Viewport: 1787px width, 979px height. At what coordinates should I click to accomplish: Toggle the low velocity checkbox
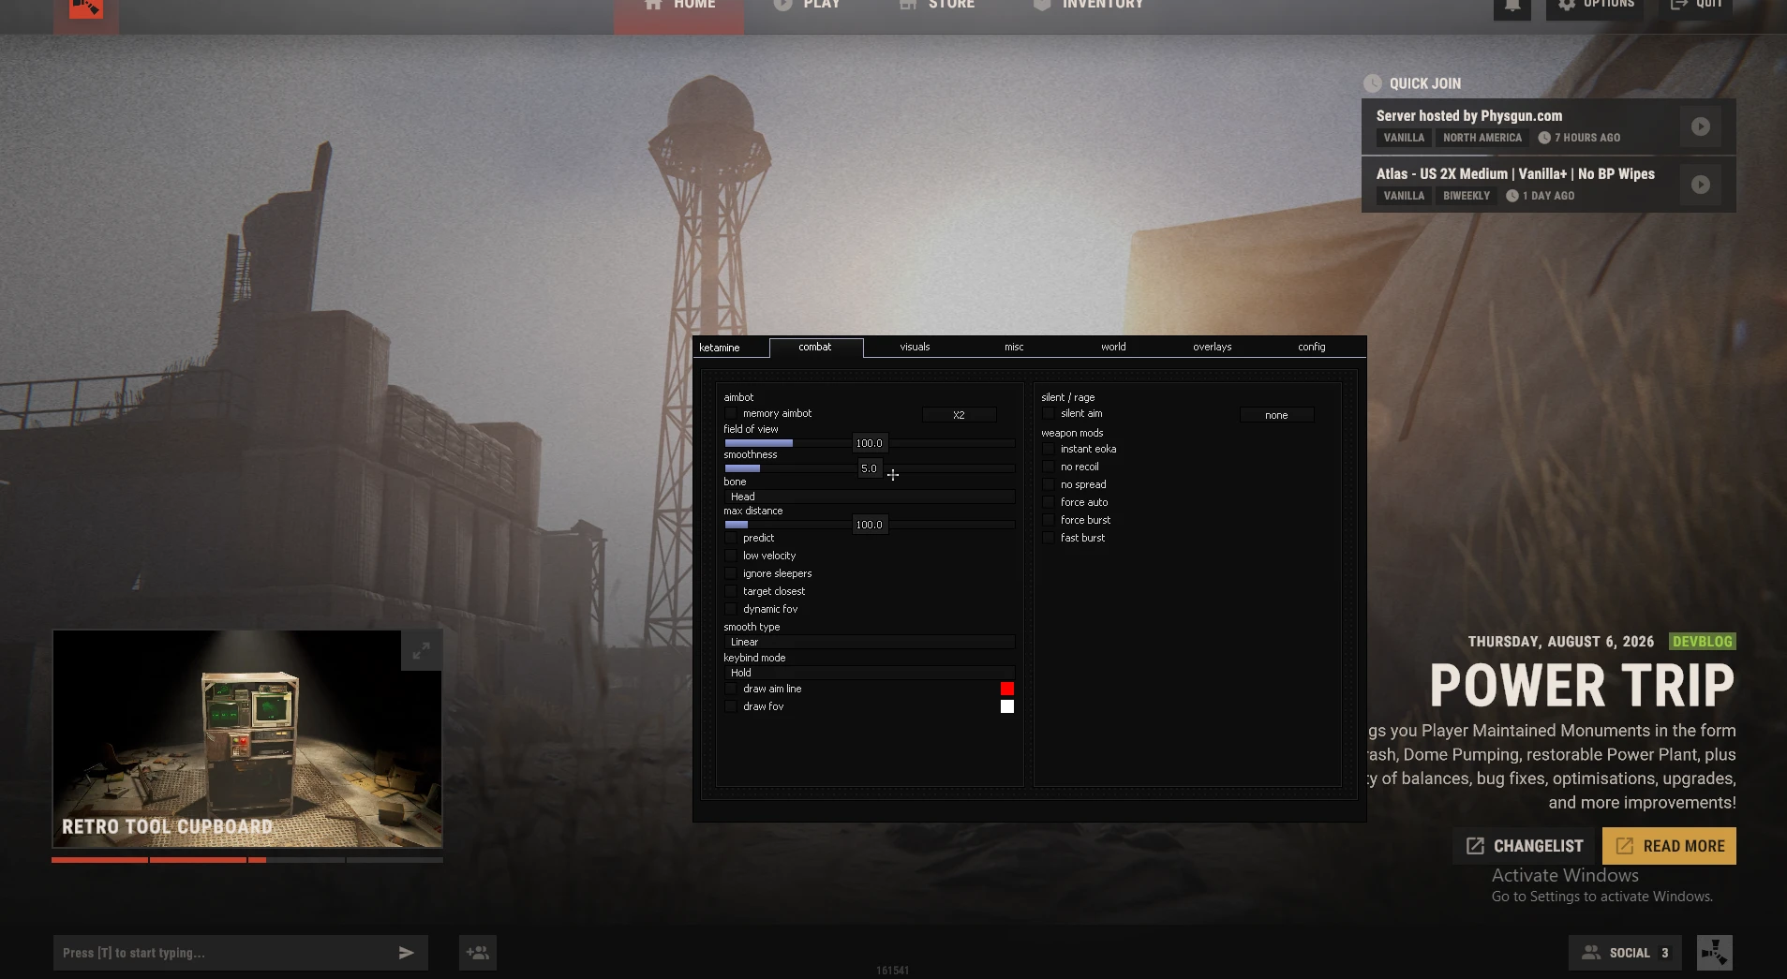(731, 556)
